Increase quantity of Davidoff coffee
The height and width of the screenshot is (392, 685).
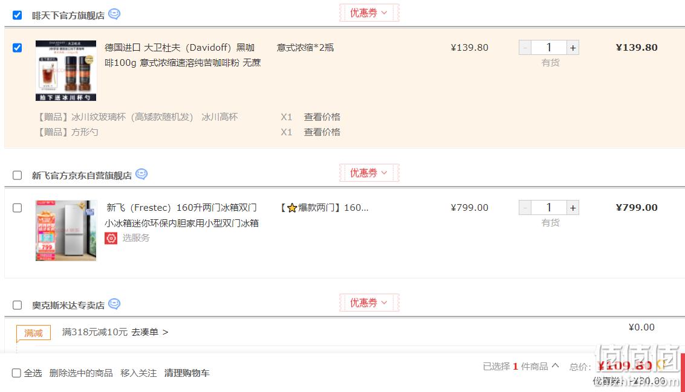(573, 48)
